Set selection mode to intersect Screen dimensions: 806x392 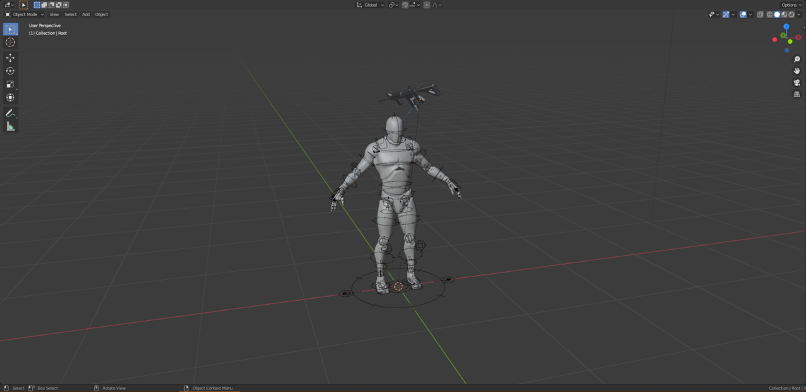66,5
